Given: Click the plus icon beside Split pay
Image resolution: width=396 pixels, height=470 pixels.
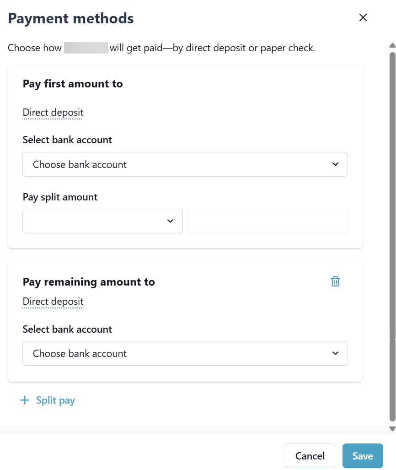Looking at the screenshot, I should [25, 400].
